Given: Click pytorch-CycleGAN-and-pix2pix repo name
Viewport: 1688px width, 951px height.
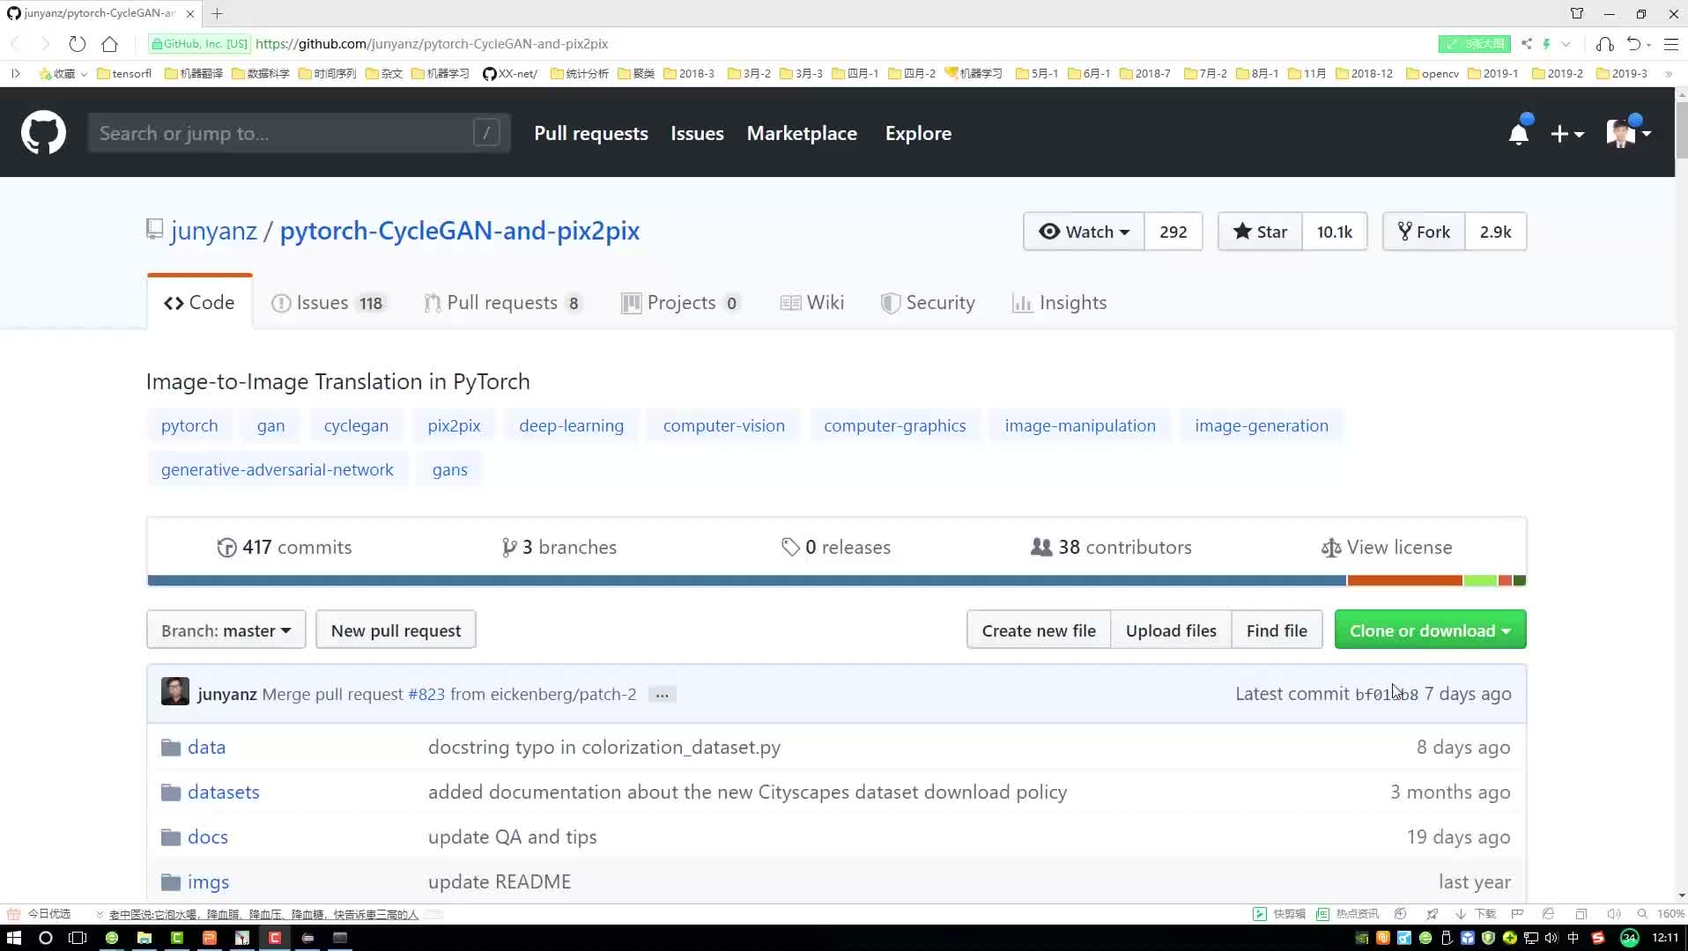Looking at the screenshot, I should pyautogui.click(x=460, y=231).
